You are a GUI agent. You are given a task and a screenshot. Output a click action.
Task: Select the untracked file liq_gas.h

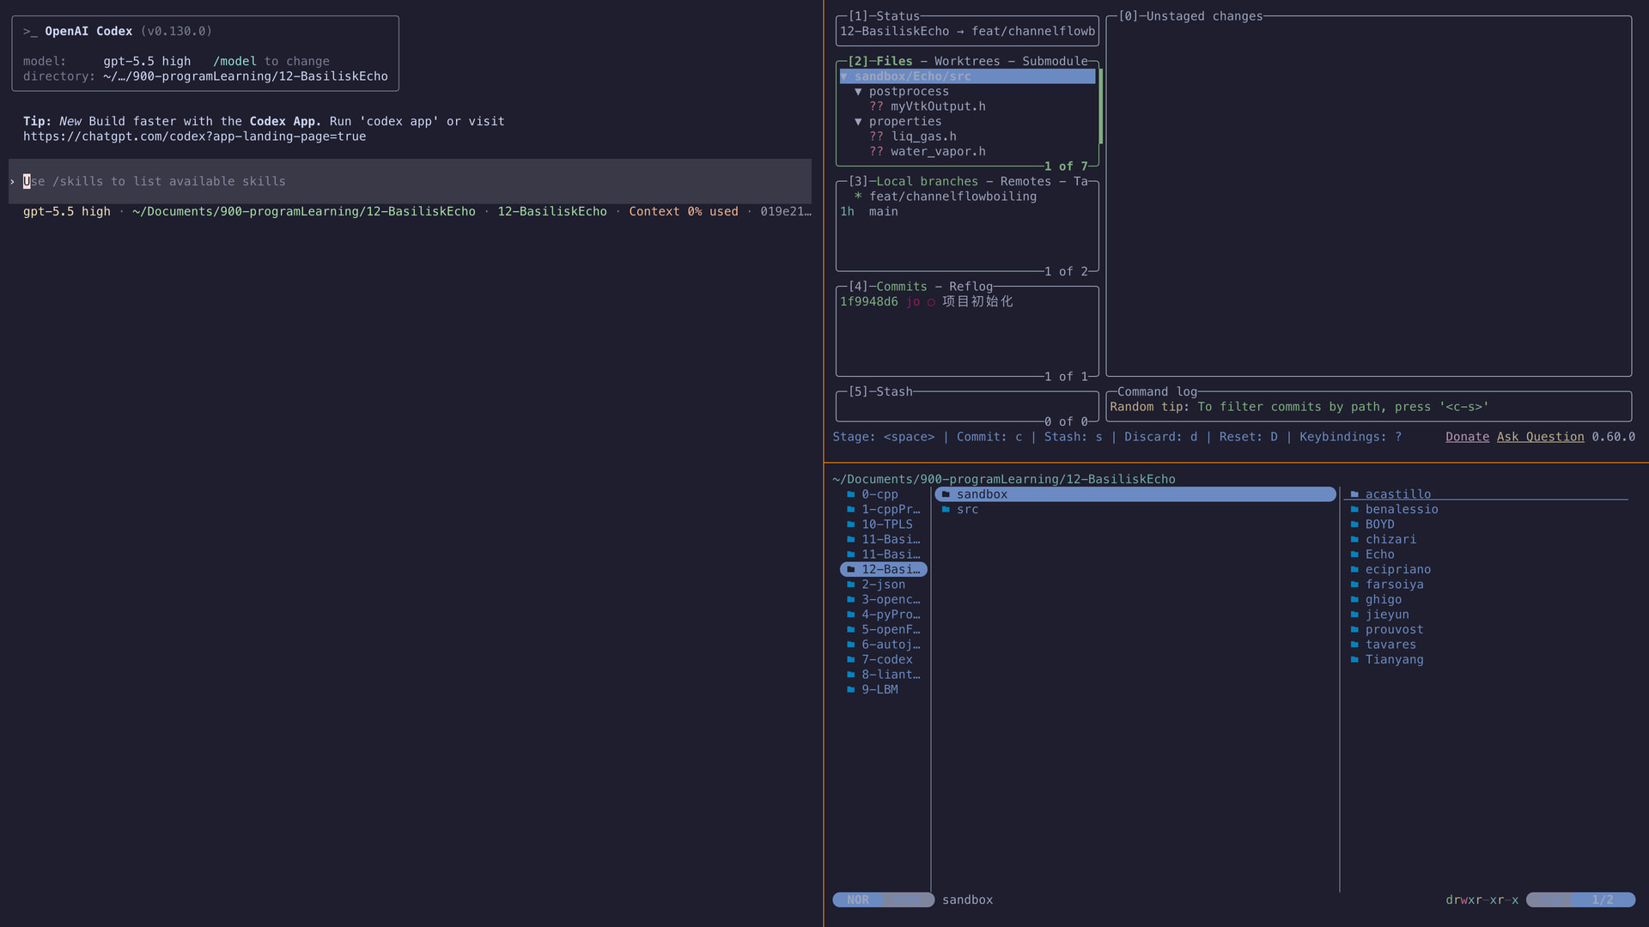923,136
